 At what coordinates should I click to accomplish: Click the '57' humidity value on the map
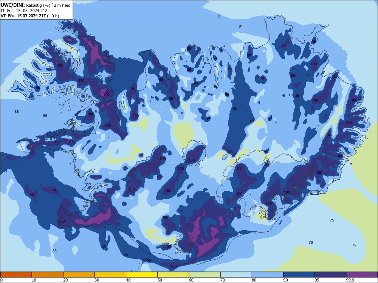[x=262, y=217]
